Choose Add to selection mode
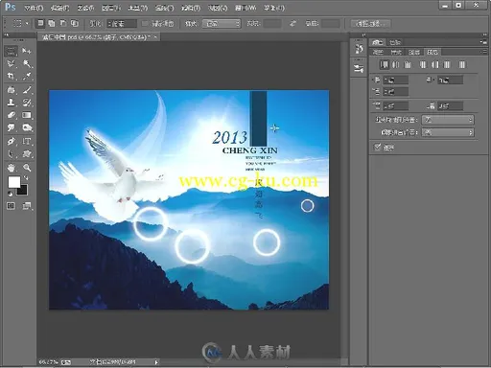Image resolution: width=491 pixels, height=368 pixels. pos(52,23)
